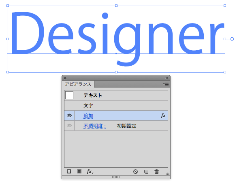This screenshot has width=237, height=184.
Task: Click the Duplicate Selected Item icon
Action: (x=146, y=172)
